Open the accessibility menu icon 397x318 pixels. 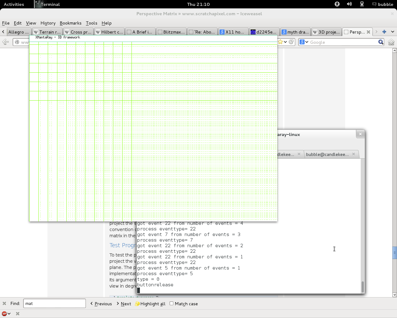click(337, 4)
